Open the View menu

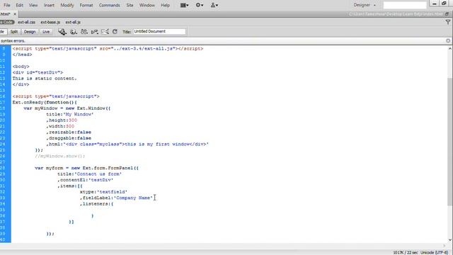33,5
